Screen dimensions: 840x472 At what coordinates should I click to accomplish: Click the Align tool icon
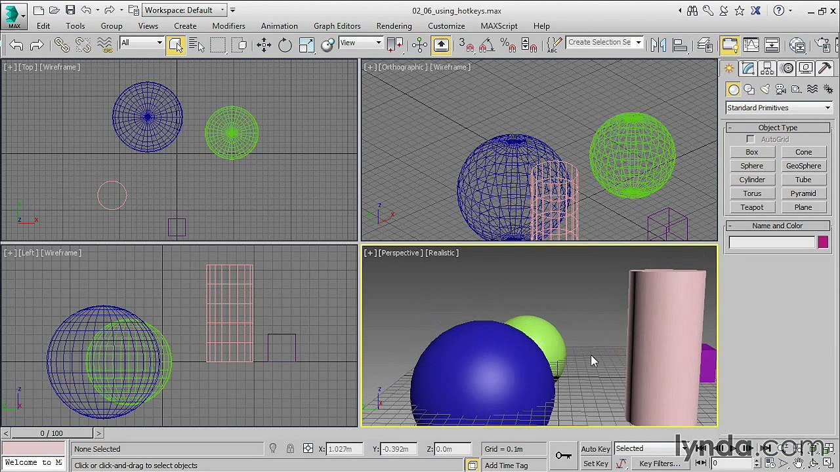coord(680,45)
